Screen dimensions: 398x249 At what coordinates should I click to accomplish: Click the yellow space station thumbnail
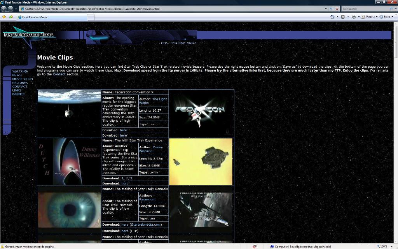click(x=201, y=161)
